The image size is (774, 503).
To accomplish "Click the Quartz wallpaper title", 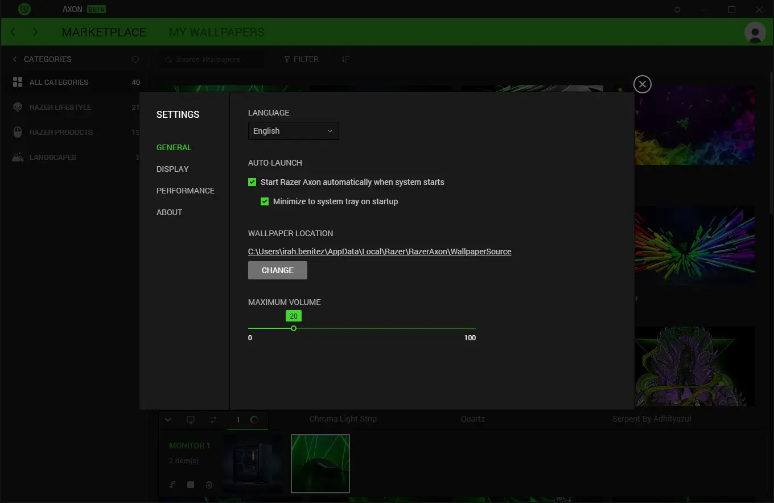I will pyautogui.click(x=473, y=419).
